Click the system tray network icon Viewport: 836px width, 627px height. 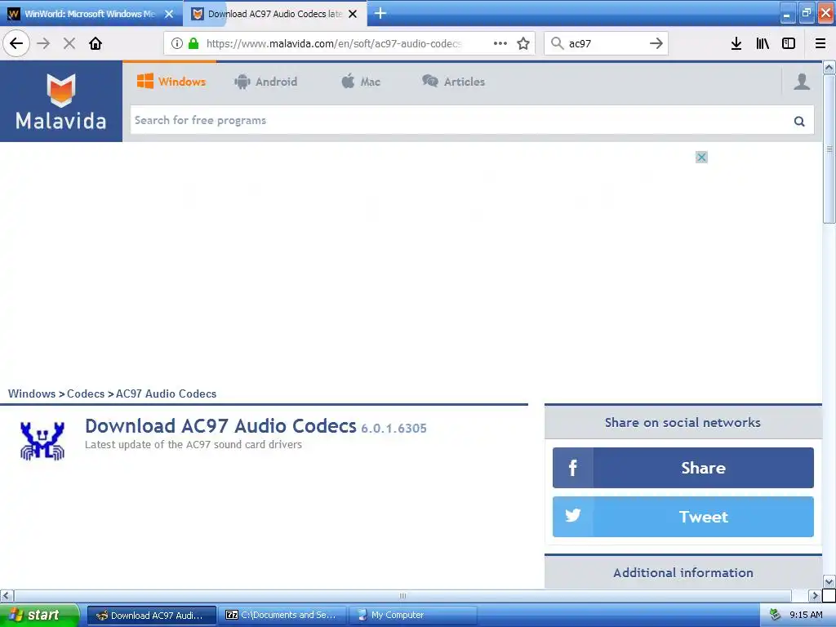(x=775, y=615)
